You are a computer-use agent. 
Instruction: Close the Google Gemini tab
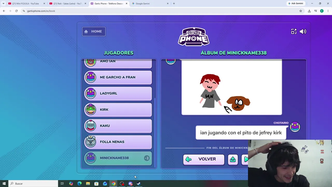coord(168,4)
